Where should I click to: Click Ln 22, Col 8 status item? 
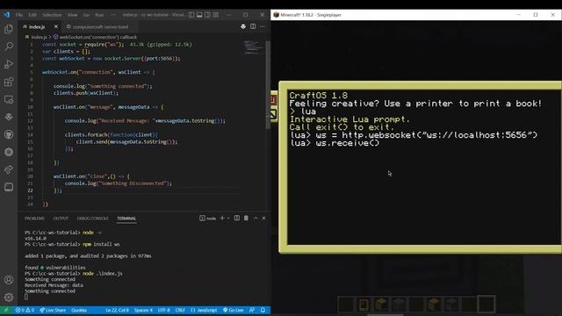coord(117,310)
